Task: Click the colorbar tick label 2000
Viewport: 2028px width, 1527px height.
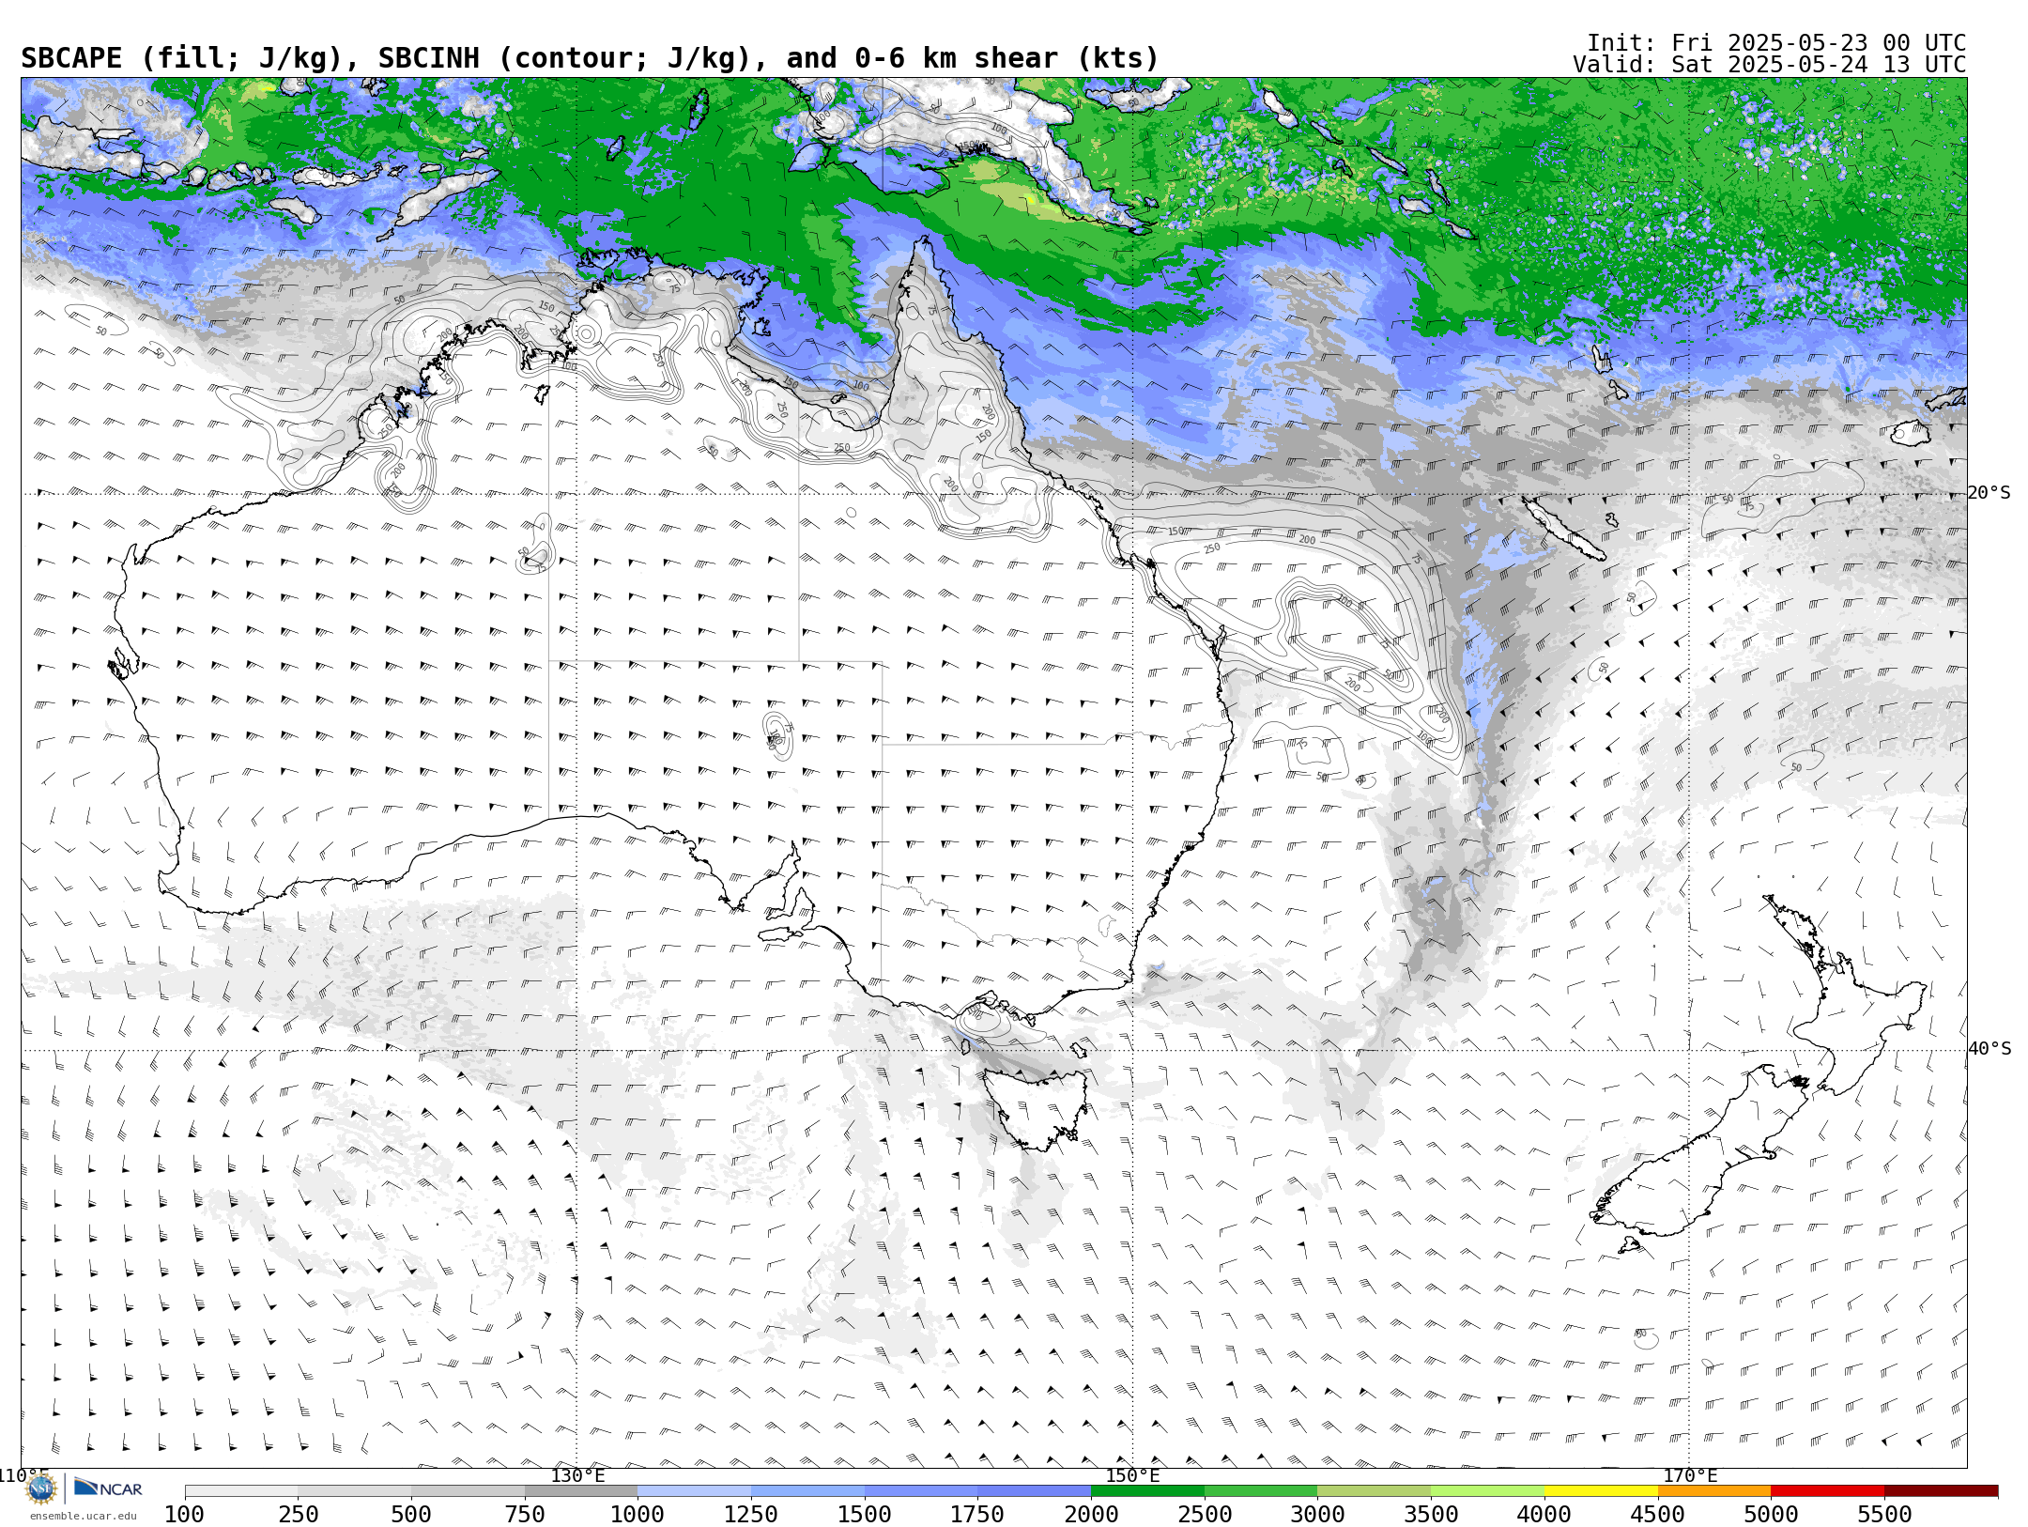Action: point(1091,1515)
